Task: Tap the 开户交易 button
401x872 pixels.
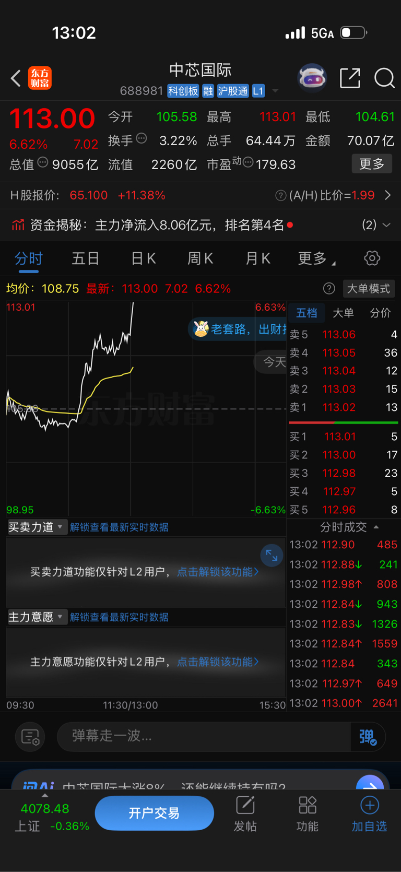Action: (x=154, y=813)
